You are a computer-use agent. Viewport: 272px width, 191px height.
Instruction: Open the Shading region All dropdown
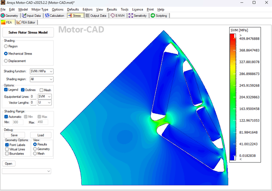41,79
